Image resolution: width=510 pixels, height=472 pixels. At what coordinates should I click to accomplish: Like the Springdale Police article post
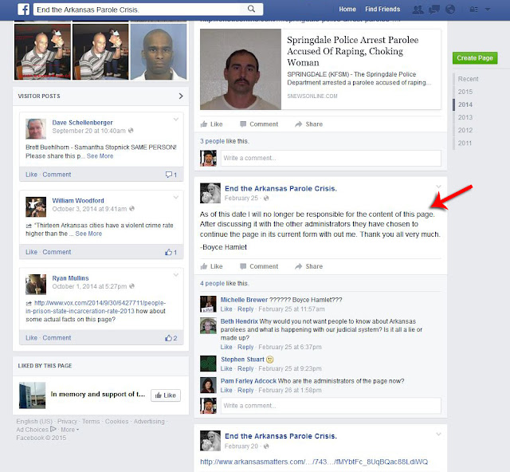(x=211, y=124)
